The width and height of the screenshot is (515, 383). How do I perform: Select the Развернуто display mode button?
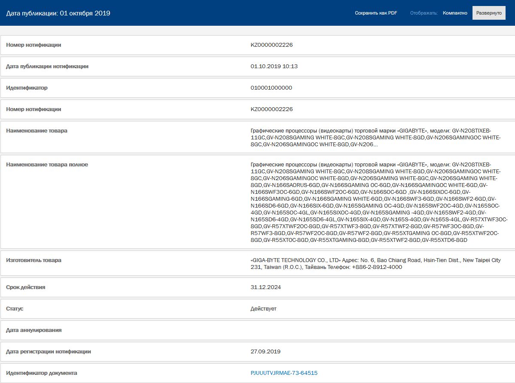tap(488, 13)
